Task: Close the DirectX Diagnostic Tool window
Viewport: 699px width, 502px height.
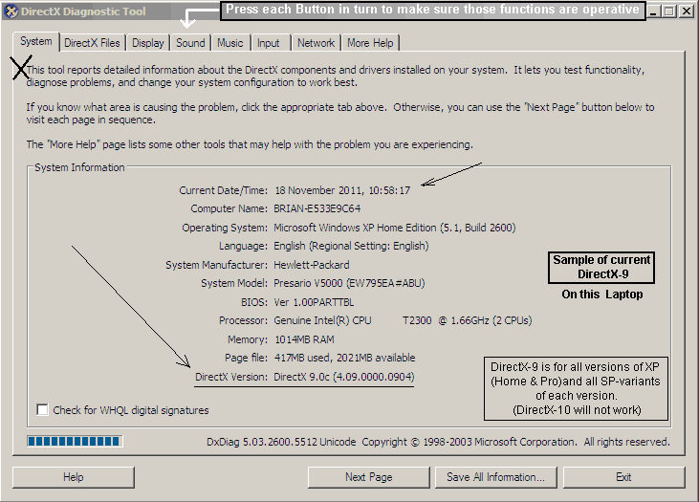Action: [687, 11]
